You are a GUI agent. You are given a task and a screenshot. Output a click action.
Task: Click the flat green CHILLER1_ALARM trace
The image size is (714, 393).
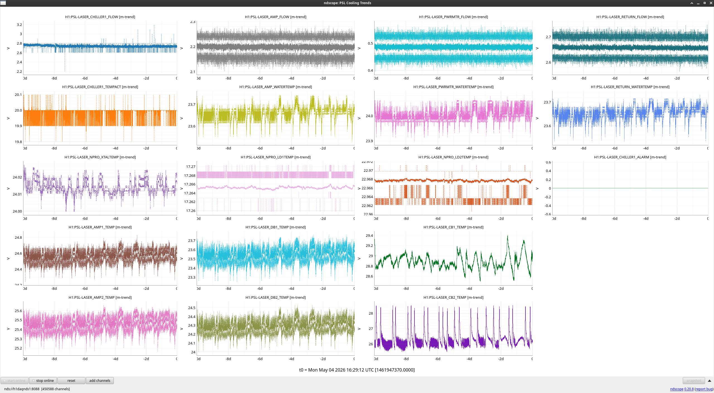click(630, 188)
